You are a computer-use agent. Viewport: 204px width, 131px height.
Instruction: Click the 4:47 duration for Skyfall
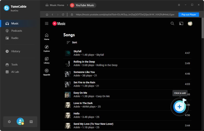pos(187,53)
